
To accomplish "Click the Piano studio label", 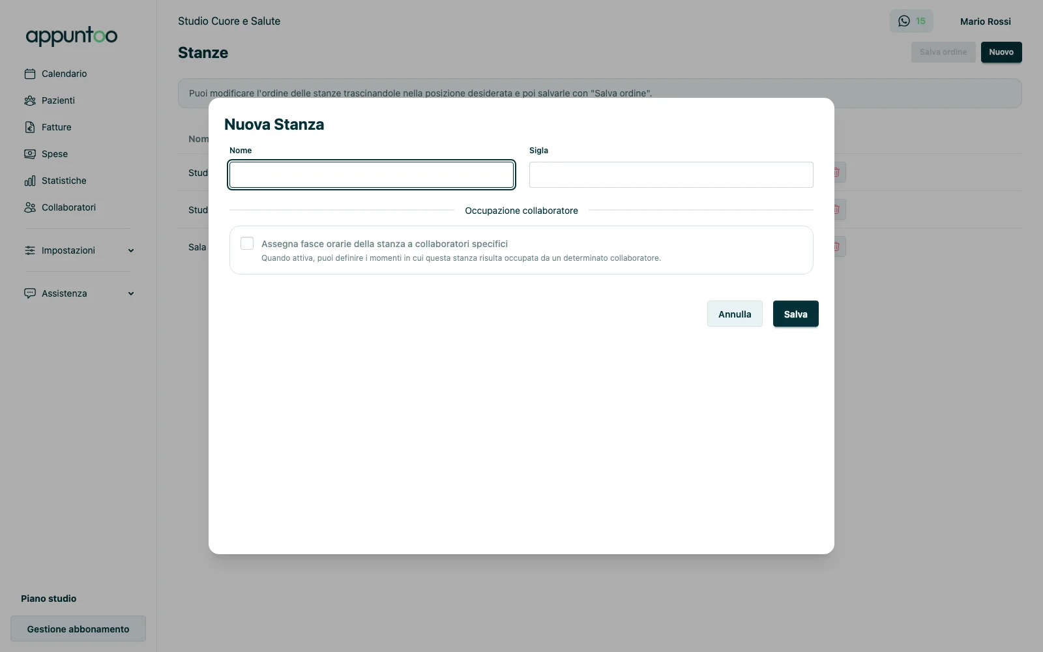I will coord(48,599).
